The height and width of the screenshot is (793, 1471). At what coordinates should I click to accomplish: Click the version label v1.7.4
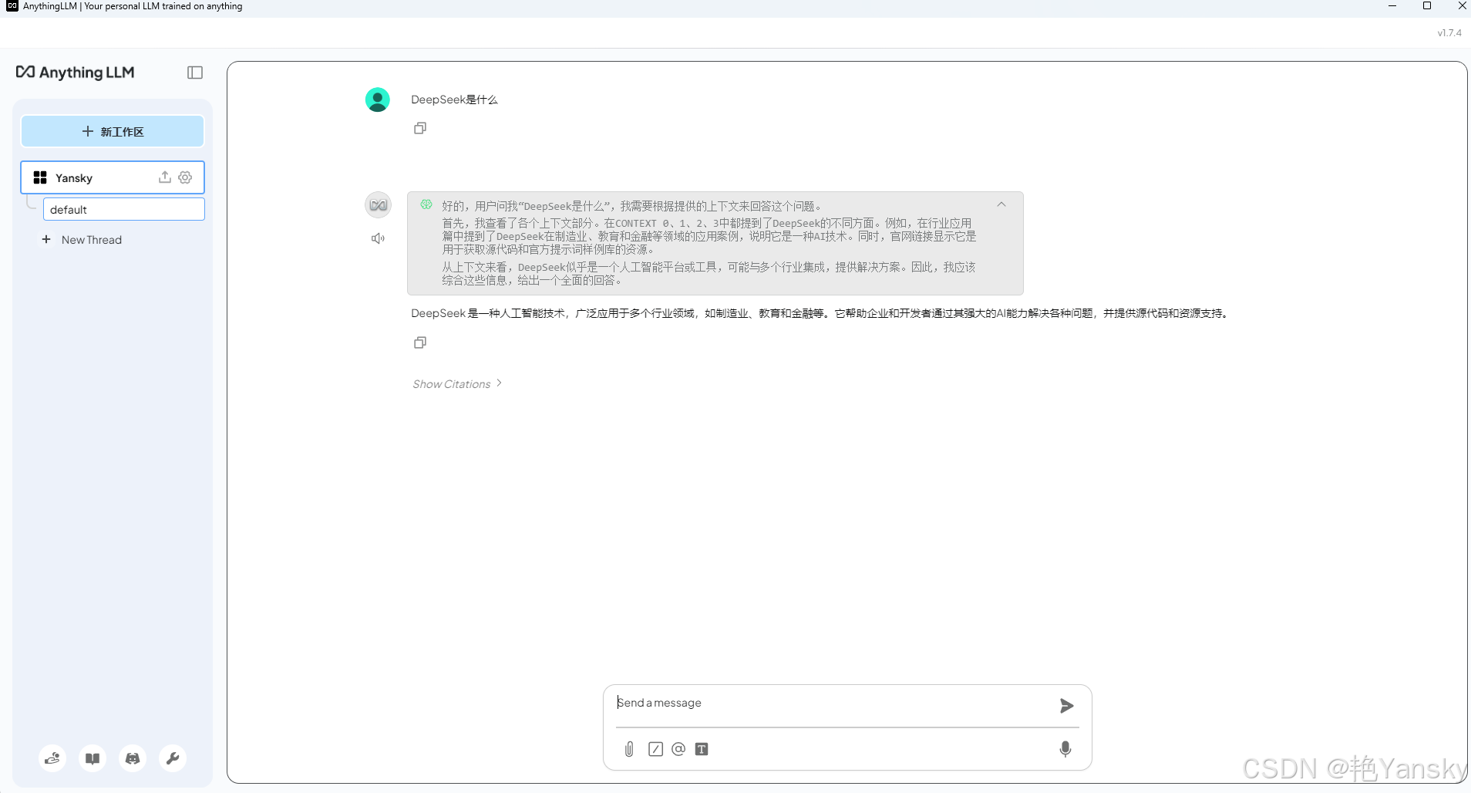(1449, 33)
